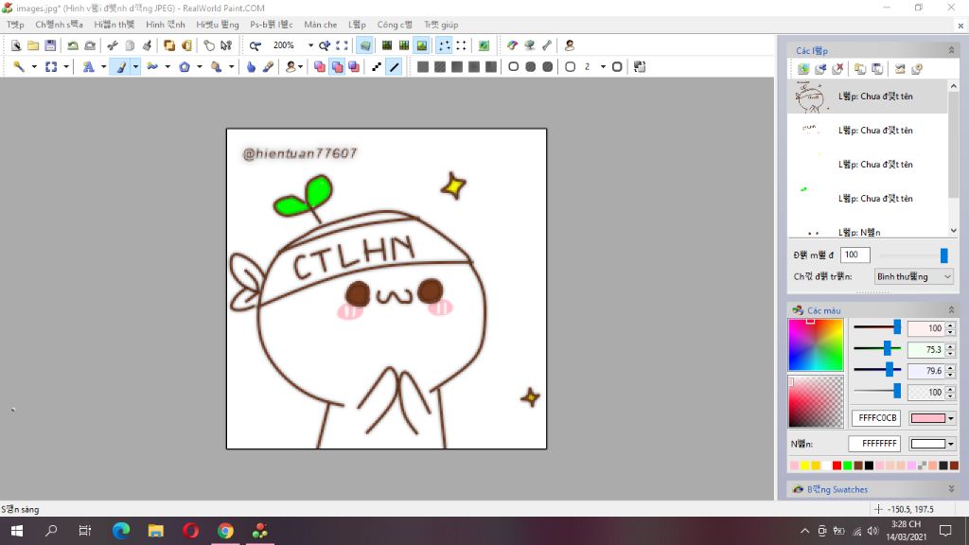Viewport: 969px width, 545px height.
Task: Fit image to window with the autozoom icon
Action: coord(342,45)
